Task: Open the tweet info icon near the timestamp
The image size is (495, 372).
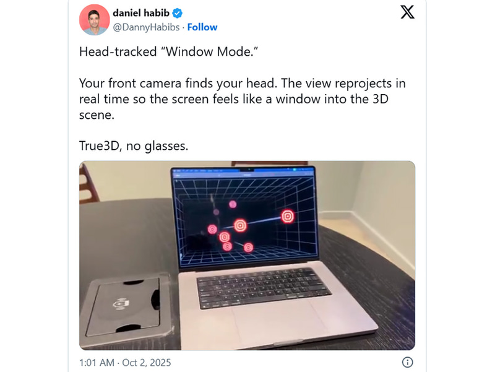Action: (407, 362)
